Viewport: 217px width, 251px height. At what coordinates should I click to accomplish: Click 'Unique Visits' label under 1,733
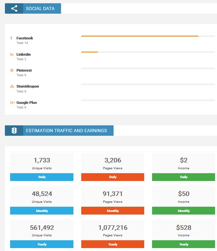click(42, 168)
